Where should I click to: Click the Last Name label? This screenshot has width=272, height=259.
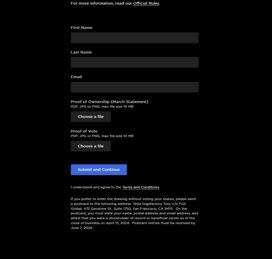pos(81,52)
